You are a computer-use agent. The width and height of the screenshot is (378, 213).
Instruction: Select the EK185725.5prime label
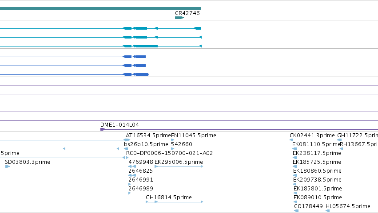(317, 162)
